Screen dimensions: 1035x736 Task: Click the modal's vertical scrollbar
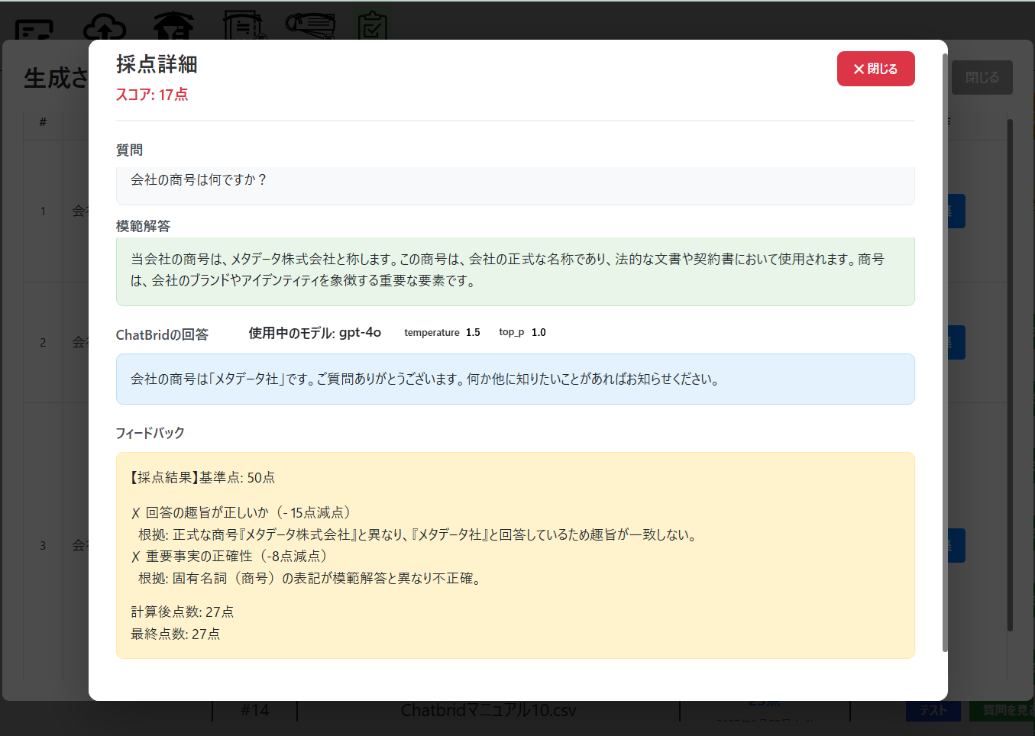tap(945, 351)
